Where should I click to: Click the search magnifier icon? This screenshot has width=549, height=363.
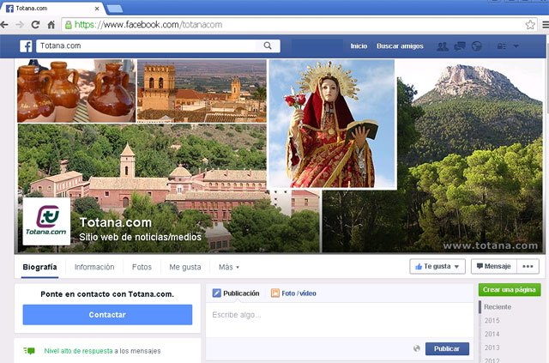pos(268,45)
